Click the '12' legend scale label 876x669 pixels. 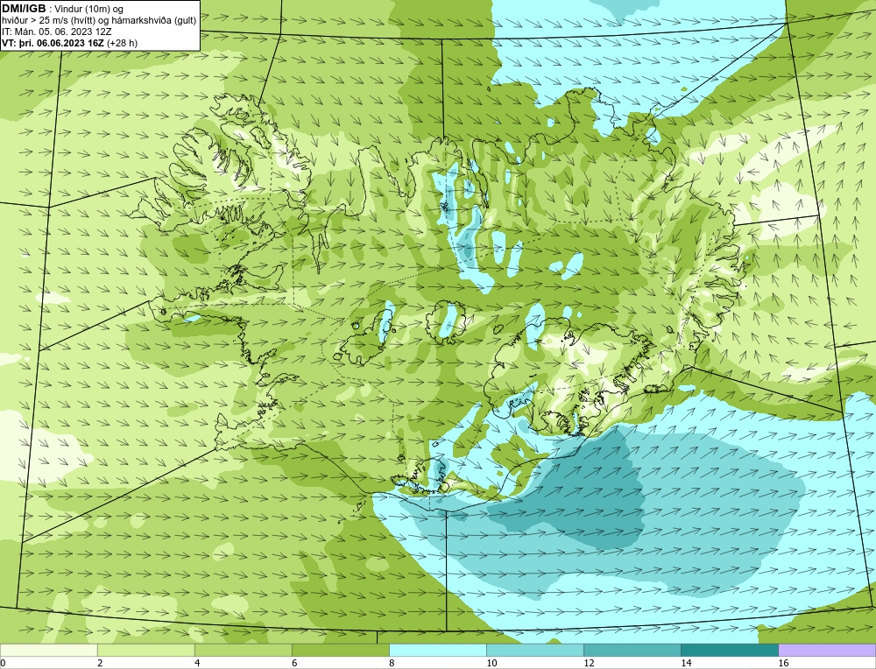[589, 663]
